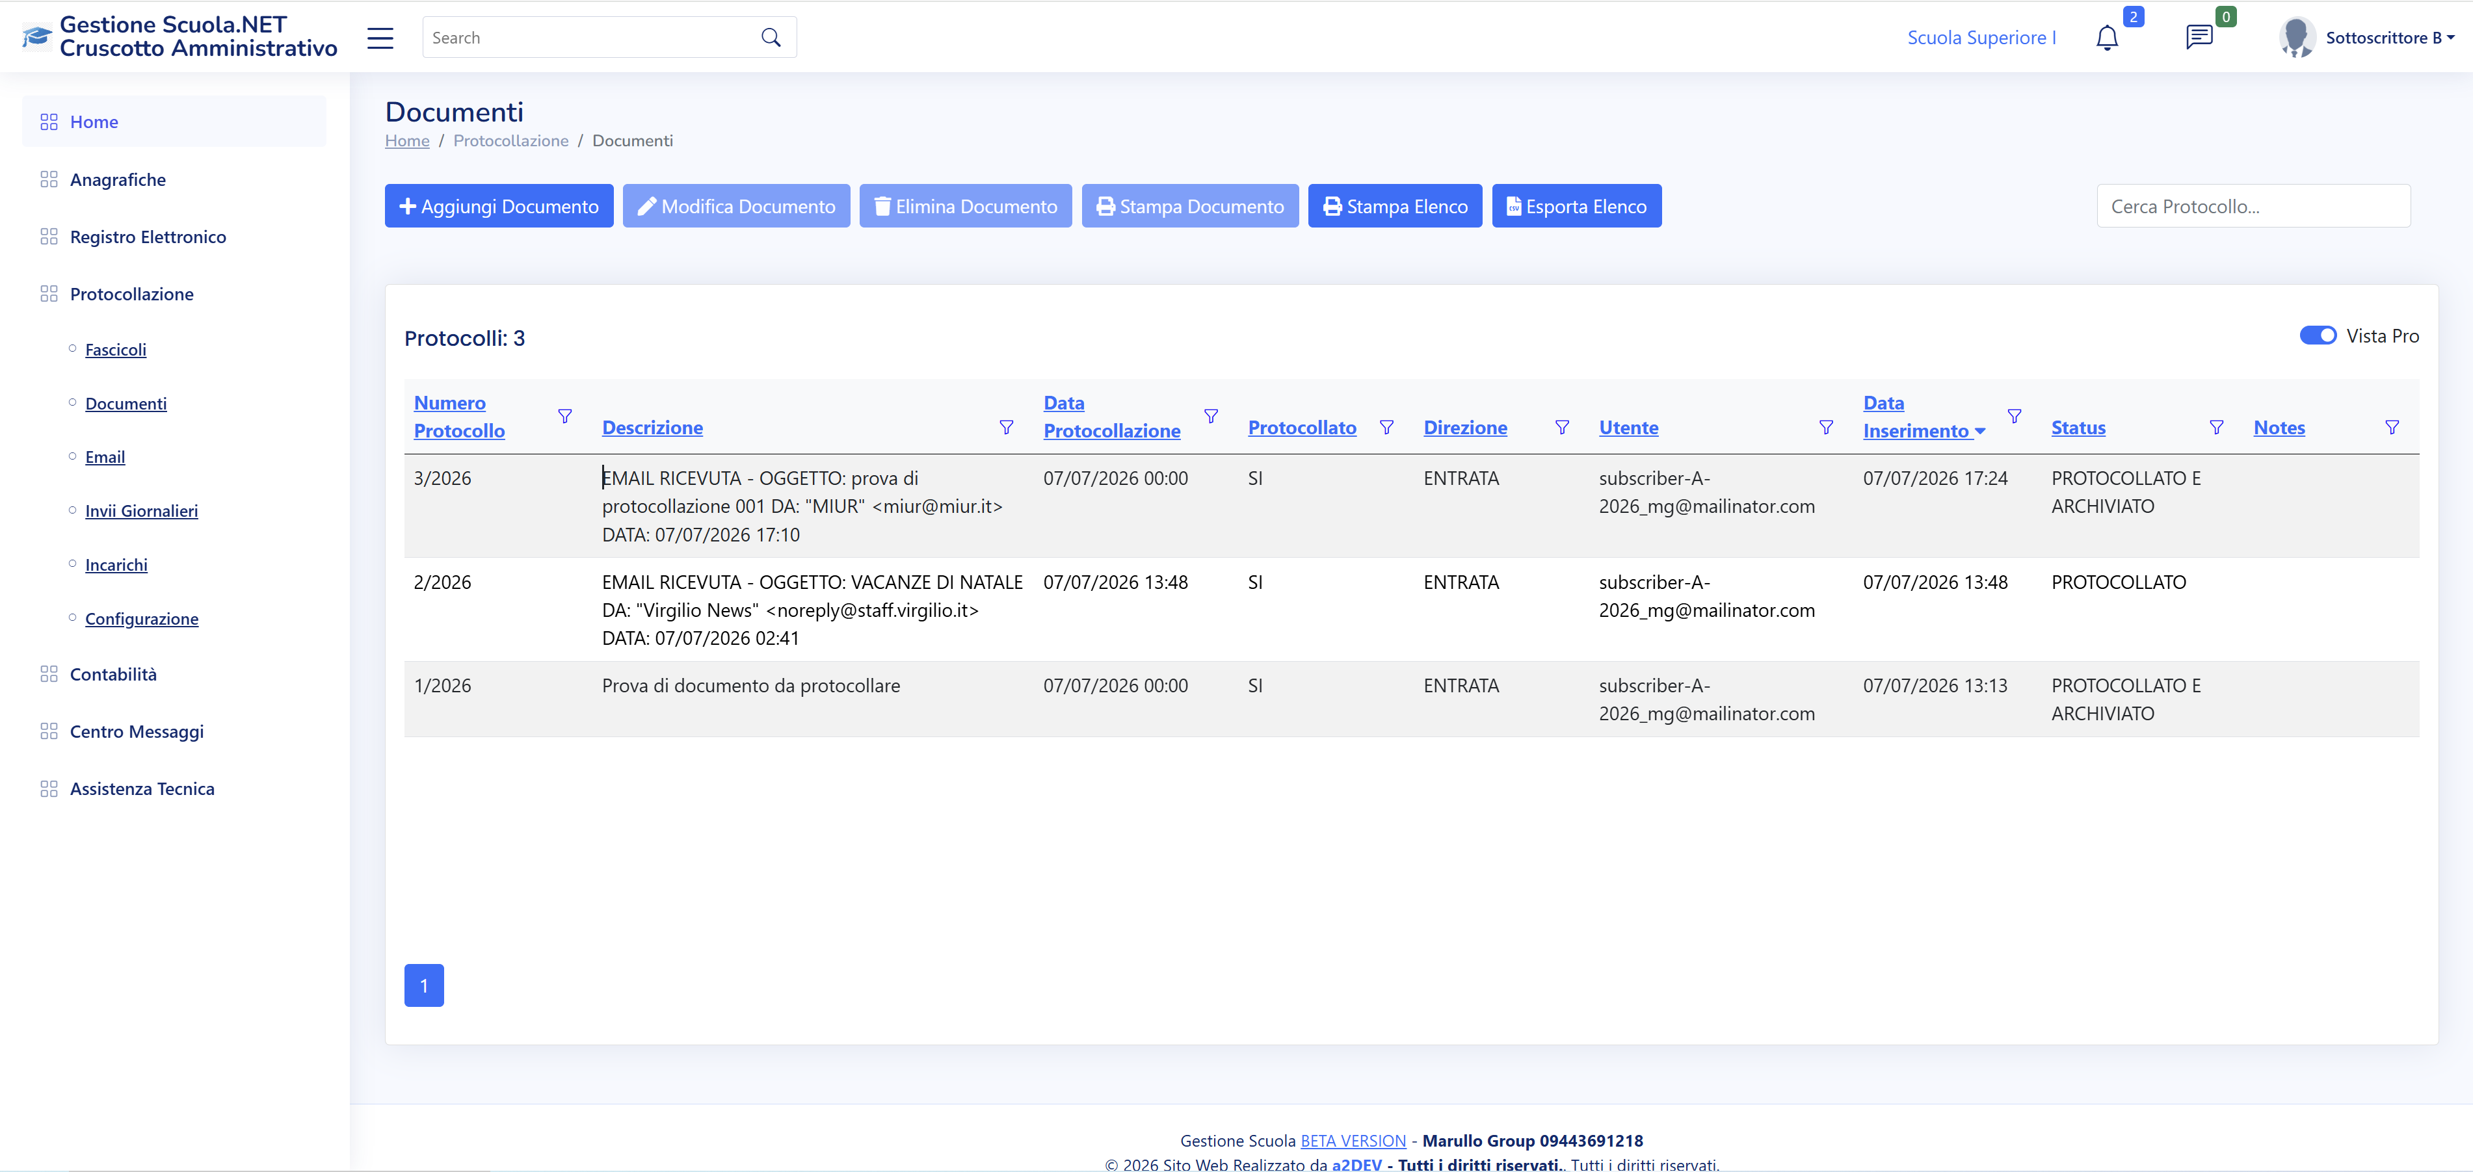Filter the Data Protocollazione column
The image size is (2473, 1172).
coord(1211,415)
